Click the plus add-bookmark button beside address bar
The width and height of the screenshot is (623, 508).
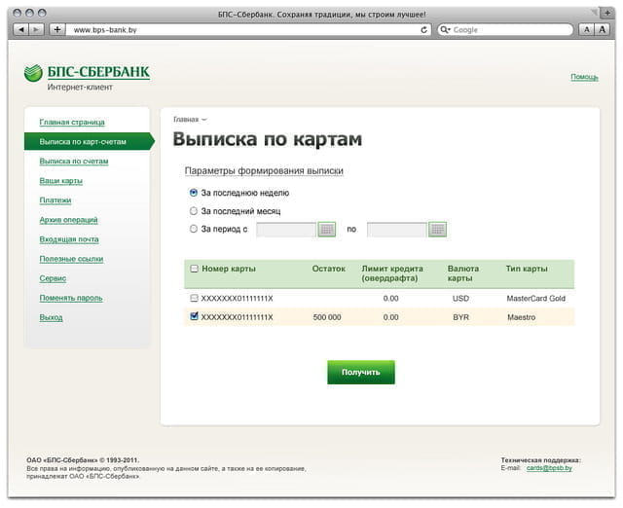pos(57,29)
